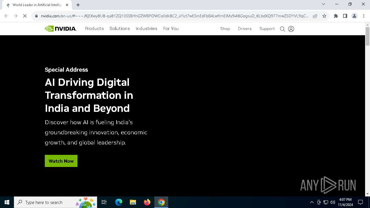The image size is (370, 208).
Task: Go forward in browser history
Action: tap(16, 16)
